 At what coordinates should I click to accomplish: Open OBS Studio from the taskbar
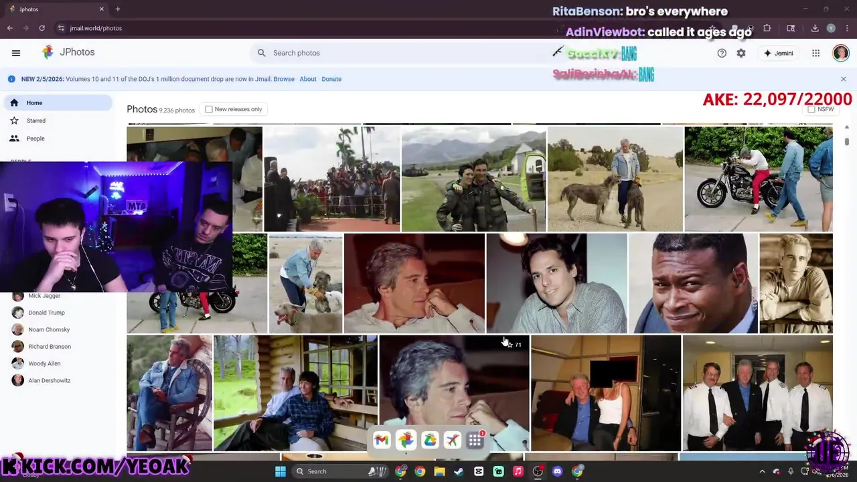pyautogui.click(x=538, y=471)
